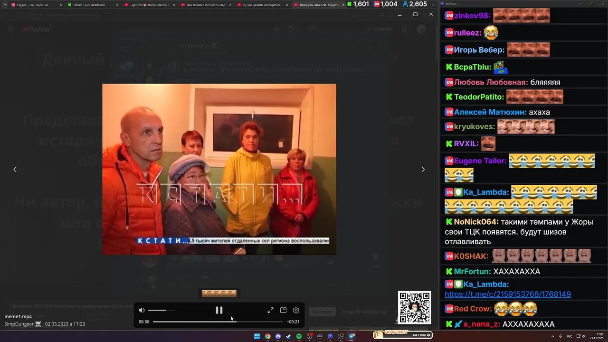Open the Windows Start menu

tap(257, 336)
